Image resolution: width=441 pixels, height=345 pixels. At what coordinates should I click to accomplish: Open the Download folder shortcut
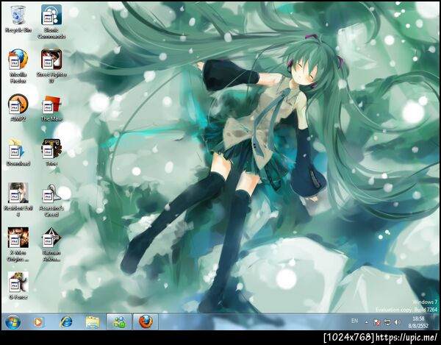click(x=18, y=152)
